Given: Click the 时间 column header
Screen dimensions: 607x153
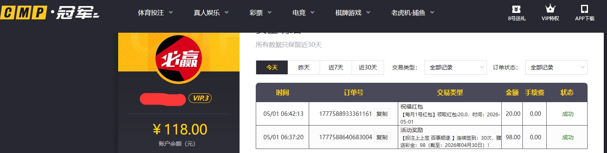Looking at the screenshot, I should click(282, 92).
